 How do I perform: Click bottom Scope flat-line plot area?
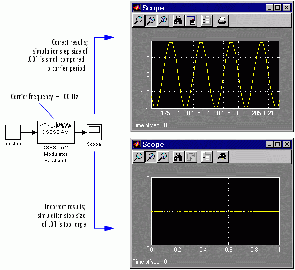216,211
